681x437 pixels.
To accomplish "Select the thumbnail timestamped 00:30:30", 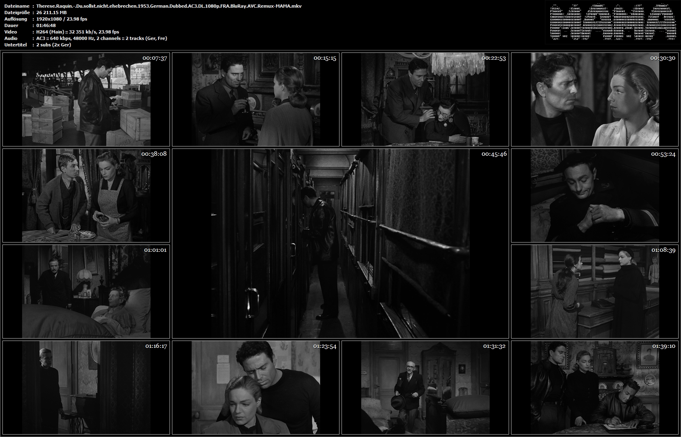I will (x=595, y=99).
